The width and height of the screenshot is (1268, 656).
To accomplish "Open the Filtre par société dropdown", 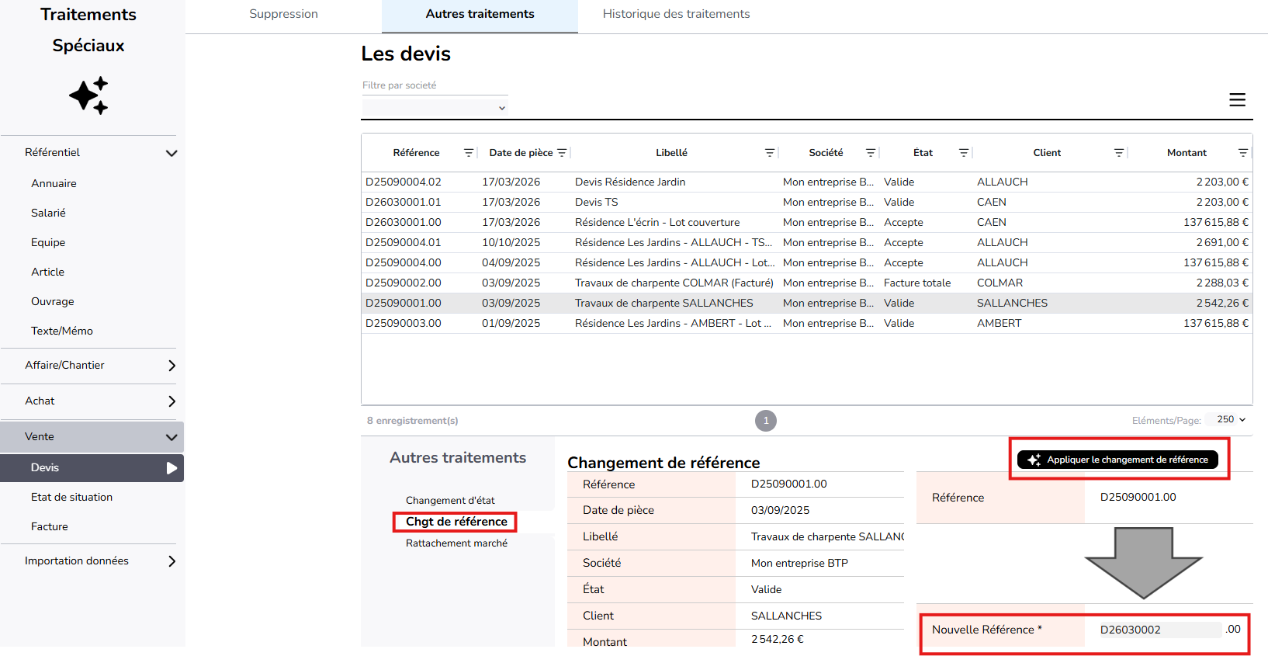I will click(435, 108).
